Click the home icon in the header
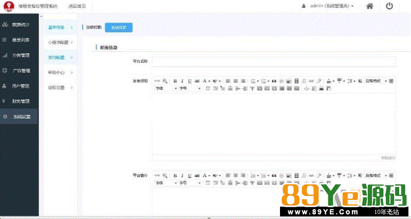This screenshot has height=219, width=411. pyautogui.click(x=369, y=6)
